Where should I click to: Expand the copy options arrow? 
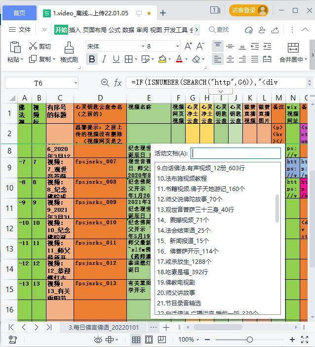click(x=54, y=59)
